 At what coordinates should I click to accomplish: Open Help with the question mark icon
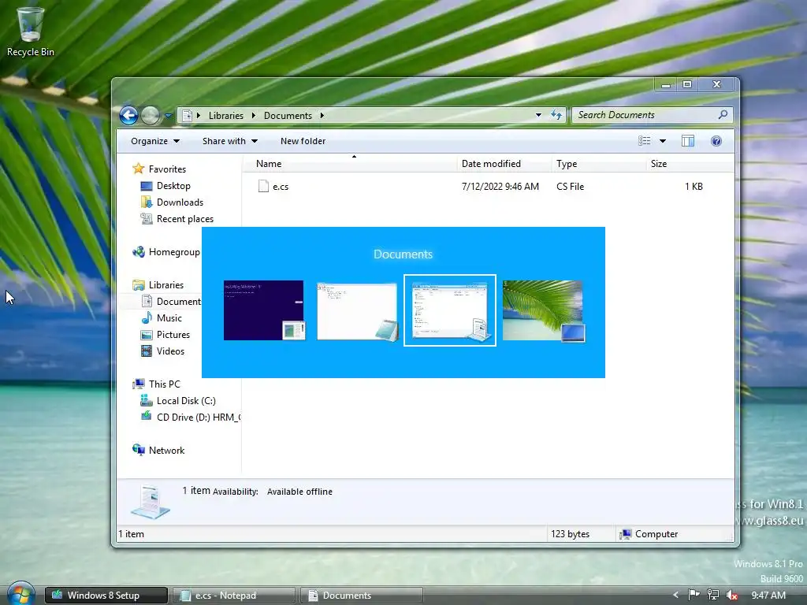pyautogui.click(x=716, y=141)
